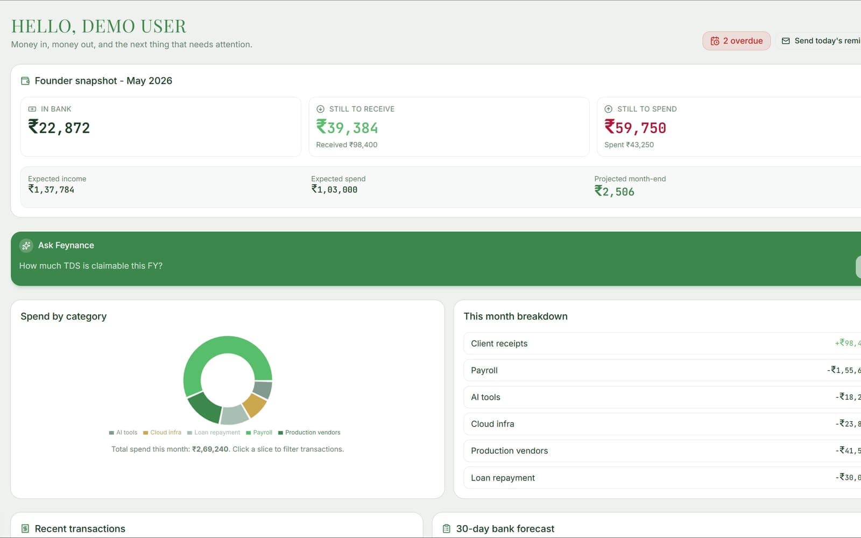Click the Founder snapshot wallet icon

pos(25,81)
